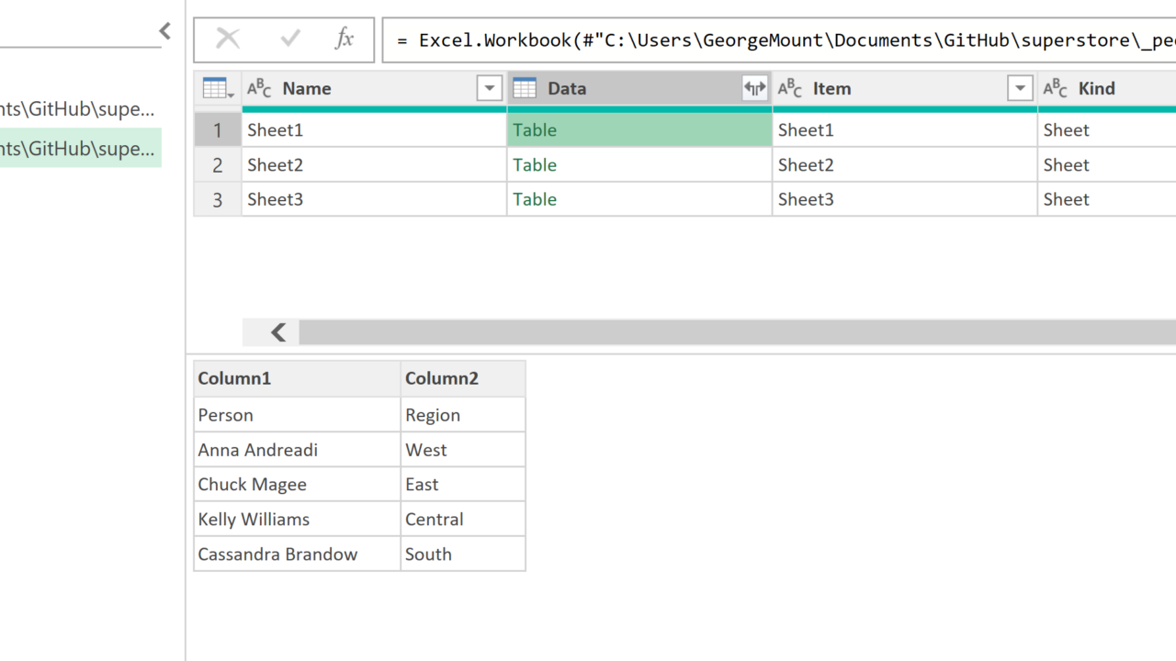
Task: Open the Table link in Sheet2 row
Action: point(535,165)
